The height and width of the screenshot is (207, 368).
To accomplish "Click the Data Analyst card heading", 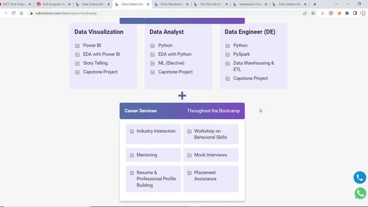I will click(167, 32).
